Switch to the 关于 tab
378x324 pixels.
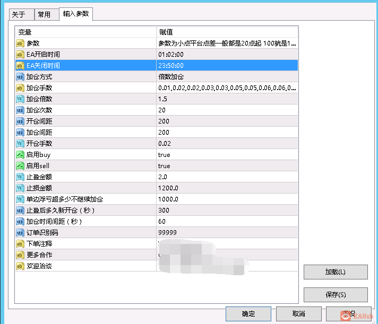pyautogui.click(x=21, y=15)
